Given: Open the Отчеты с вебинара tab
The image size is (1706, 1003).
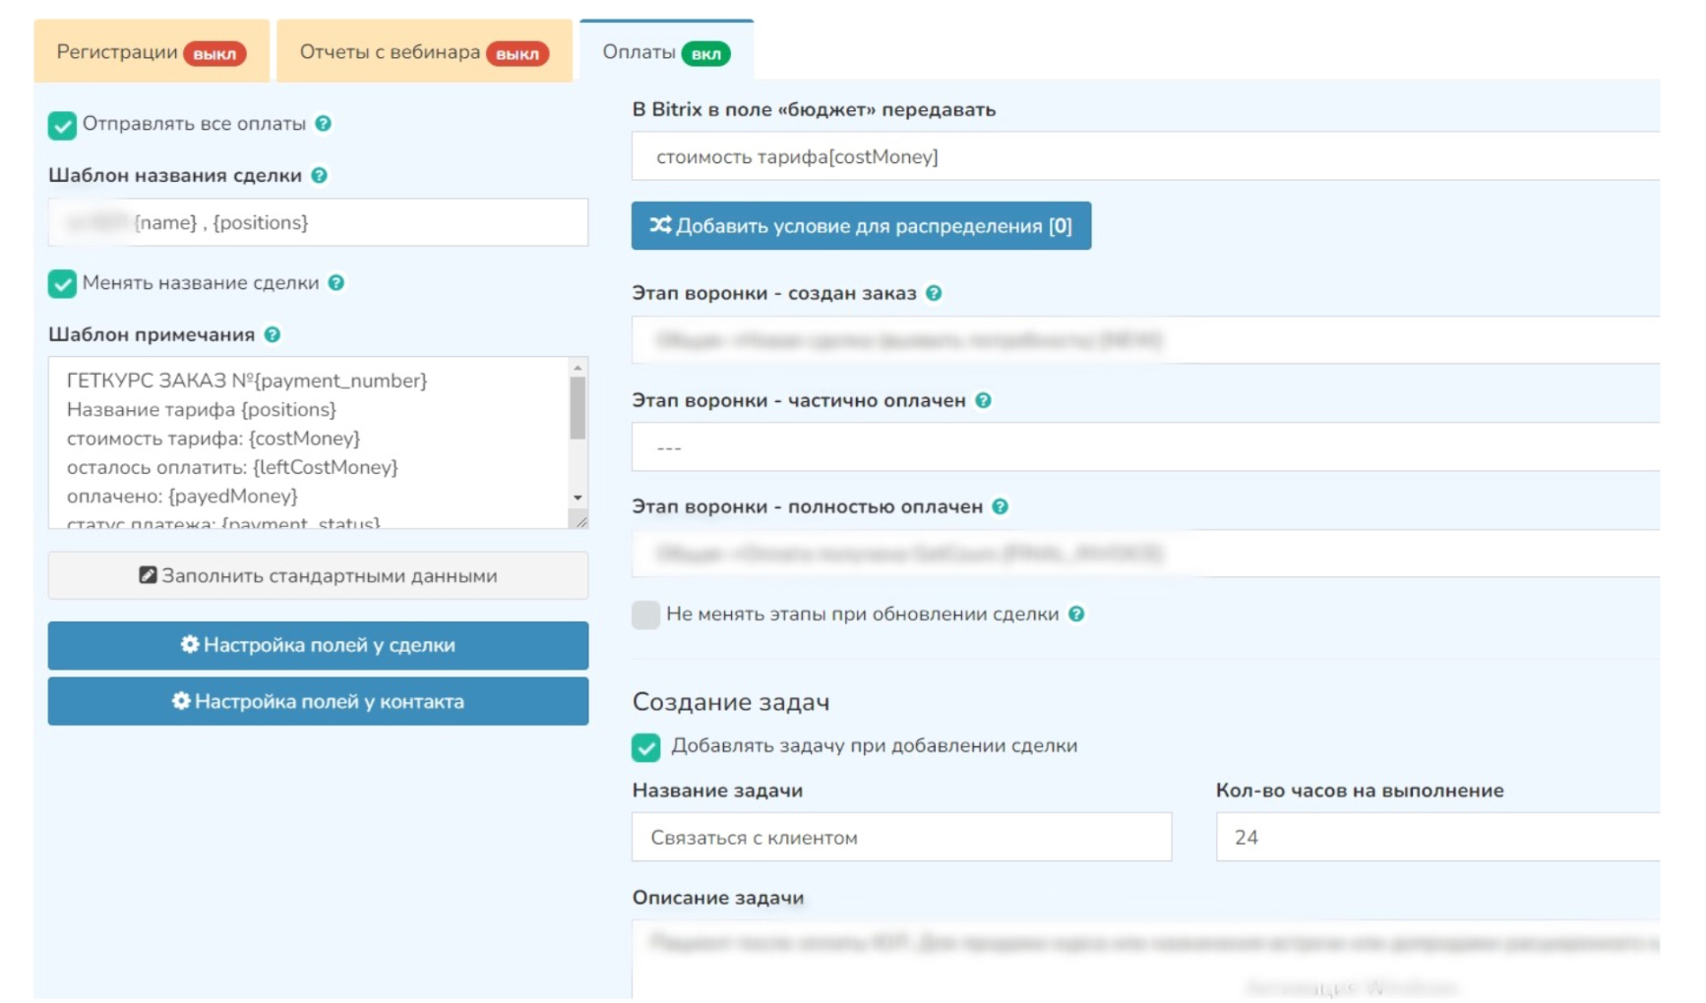Looking at the screenshot, I should [423, 52].
